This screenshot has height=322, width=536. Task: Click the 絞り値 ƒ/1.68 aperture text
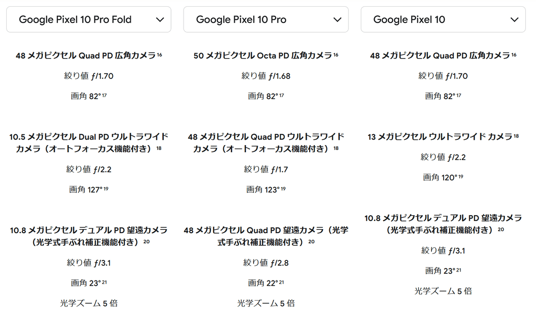pyautogui.click(x=266, y=76)
